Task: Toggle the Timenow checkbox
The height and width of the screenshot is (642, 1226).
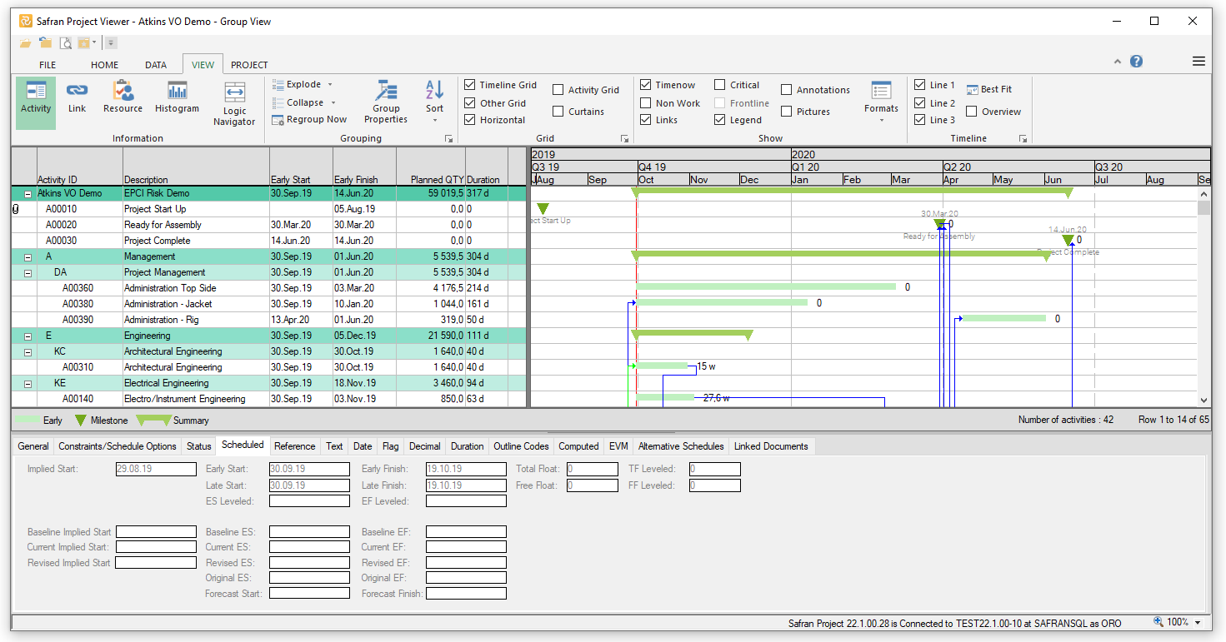Action: [646, 85]
